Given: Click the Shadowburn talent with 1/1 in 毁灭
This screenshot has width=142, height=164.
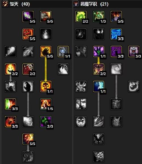Looking at the screenshot, I should [x=63, y=51].
